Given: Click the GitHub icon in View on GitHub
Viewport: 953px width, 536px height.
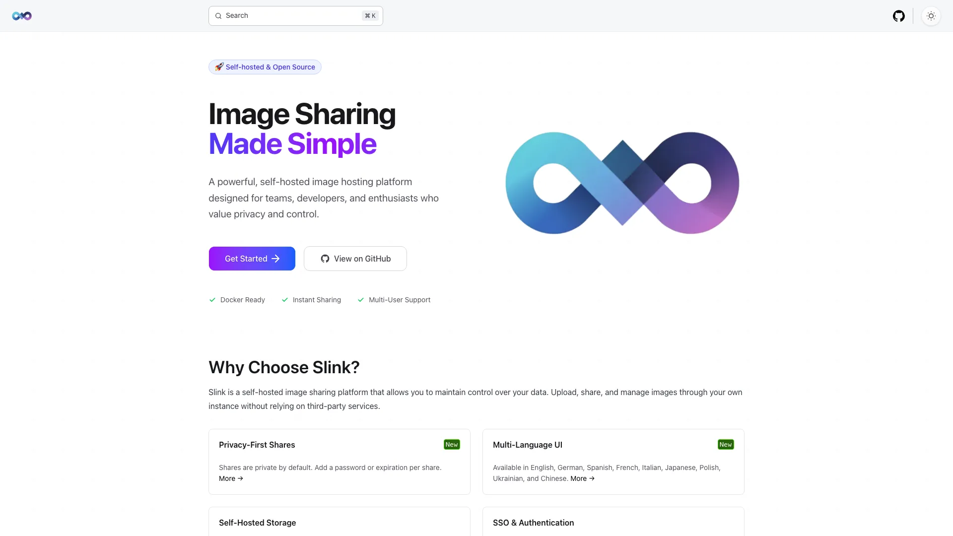Looking at the screenshot, I should pyautogui.click(x=325, y=259).
